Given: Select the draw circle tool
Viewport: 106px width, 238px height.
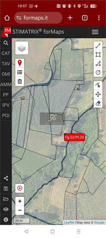Looking at the screenshot, I should [98, 72].
